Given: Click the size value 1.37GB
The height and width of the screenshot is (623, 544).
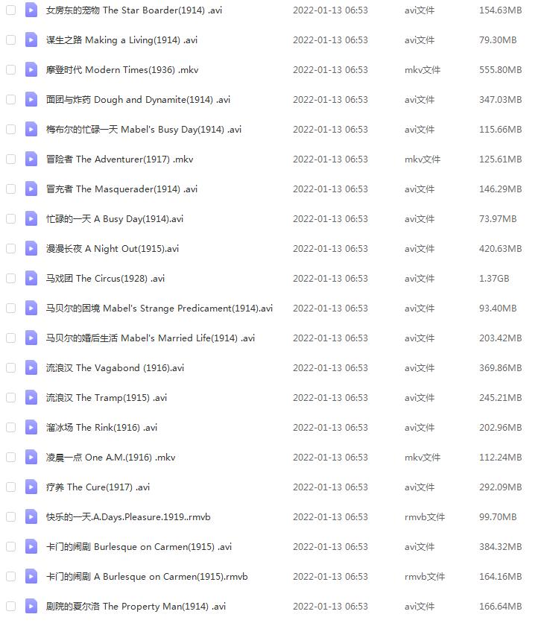Looking at the screenshot, I should [x=494, y=279].
